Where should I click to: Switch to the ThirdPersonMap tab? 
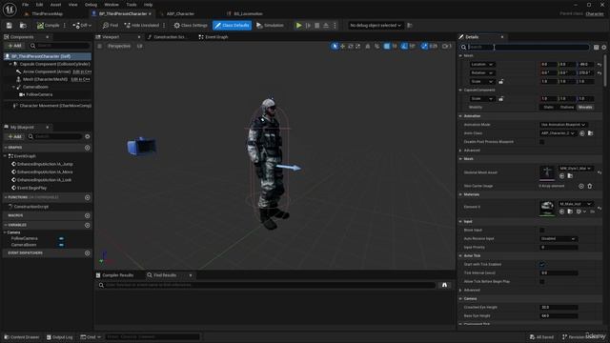click(47, 13)
